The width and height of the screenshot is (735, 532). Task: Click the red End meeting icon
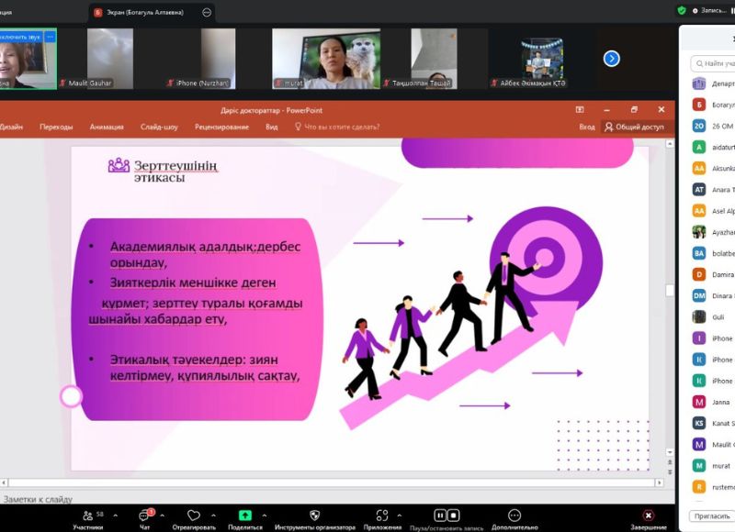click(649, 515)
